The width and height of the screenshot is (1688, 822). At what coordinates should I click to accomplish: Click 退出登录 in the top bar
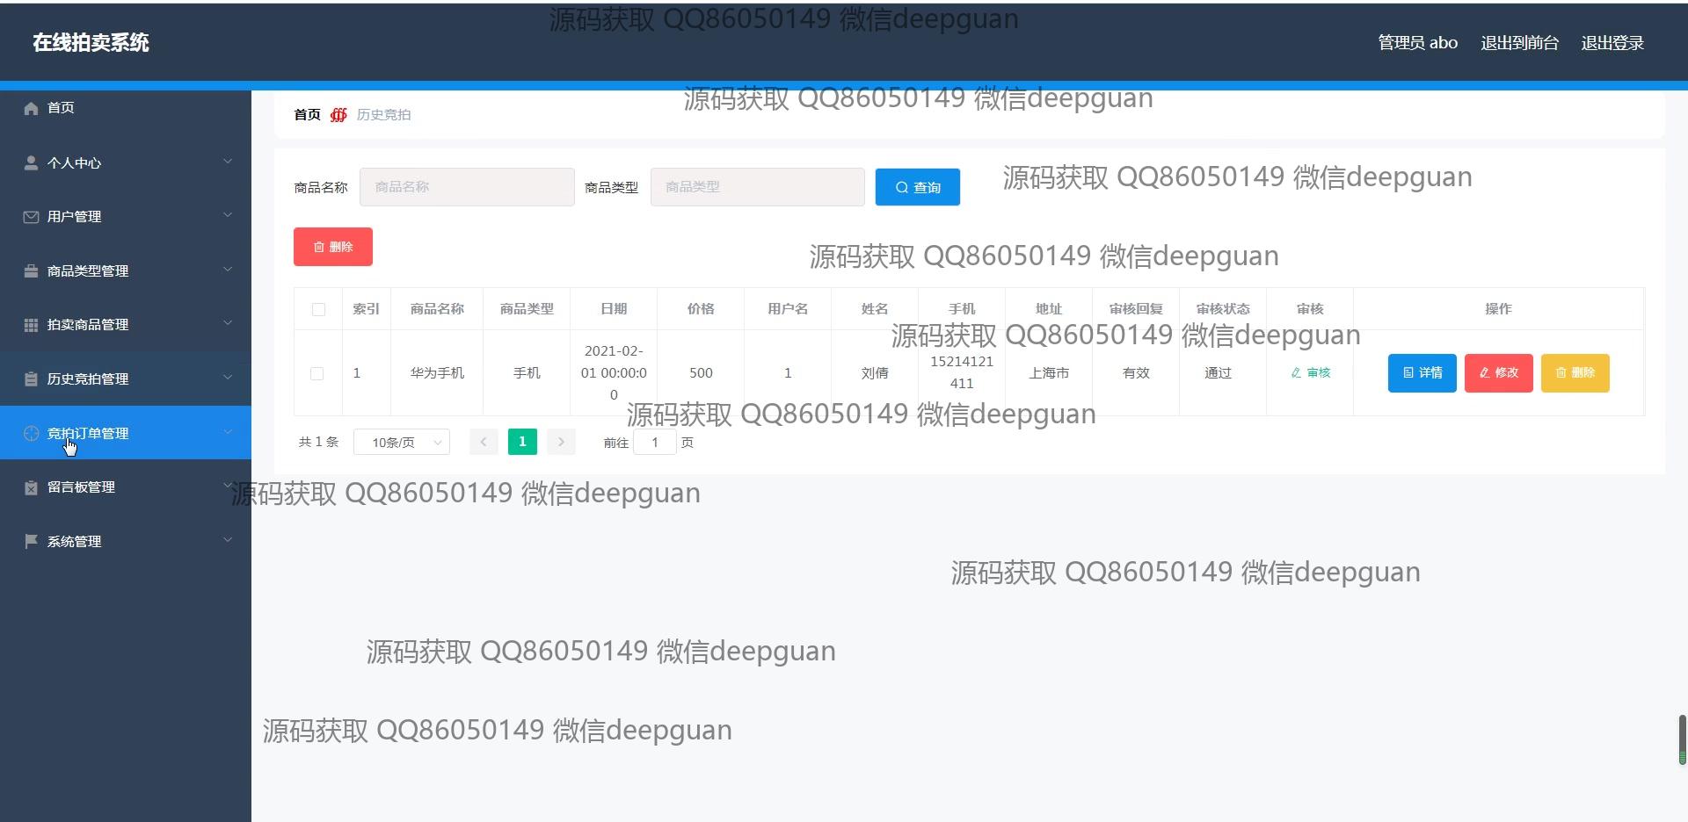(x=1612, y=43)
